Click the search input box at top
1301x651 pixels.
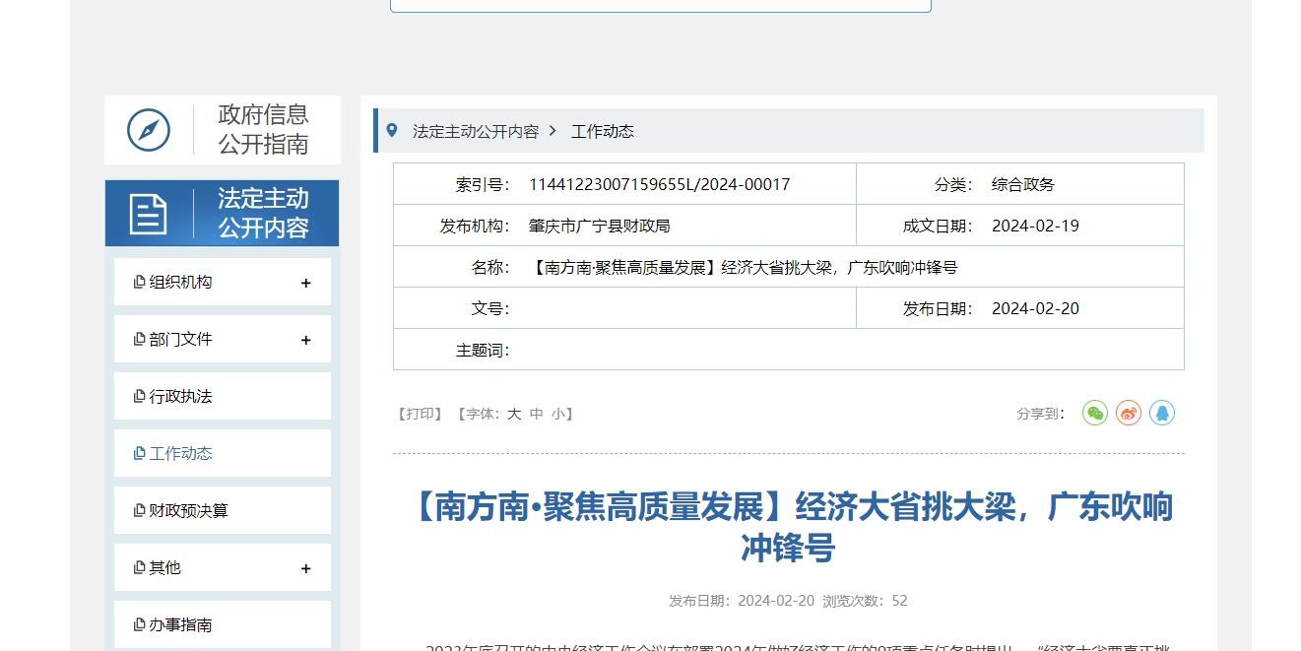pos(660,5)
